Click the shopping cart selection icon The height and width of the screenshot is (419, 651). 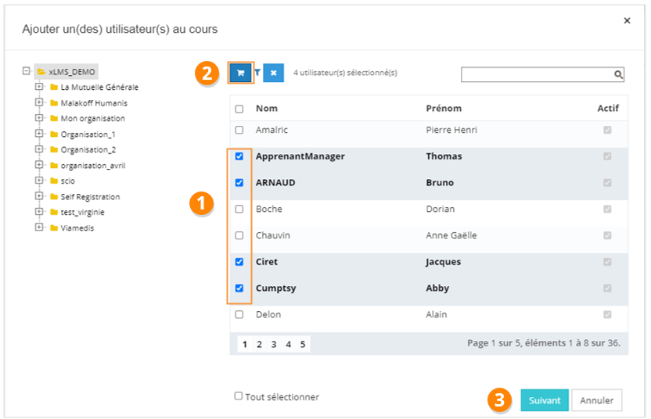(x=240, y=73)
